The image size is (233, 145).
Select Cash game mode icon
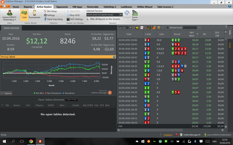tap(24, 15)
